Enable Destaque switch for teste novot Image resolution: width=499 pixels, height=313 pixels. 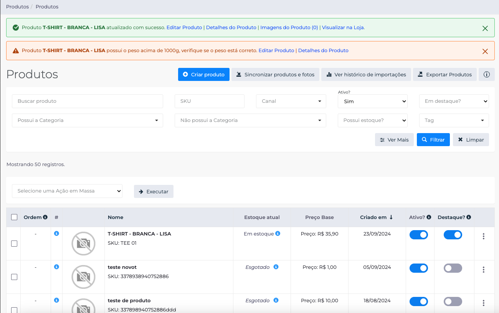tap(453, 268)
